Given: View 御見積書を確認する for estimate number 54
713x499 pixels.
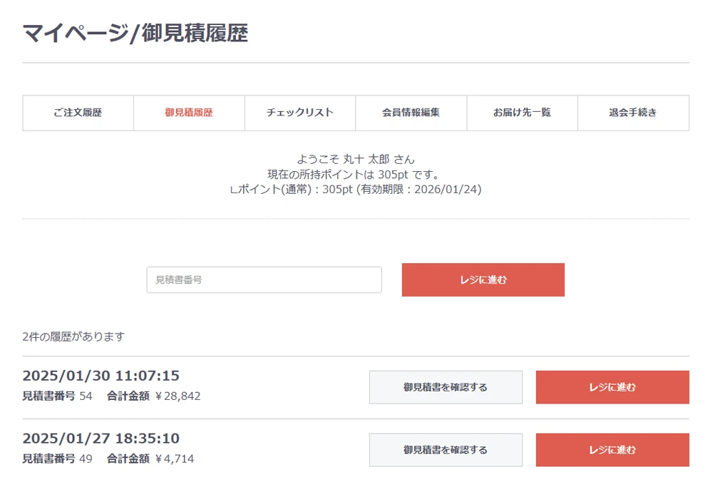Looking at the screenshot, I should pos(446,387).
